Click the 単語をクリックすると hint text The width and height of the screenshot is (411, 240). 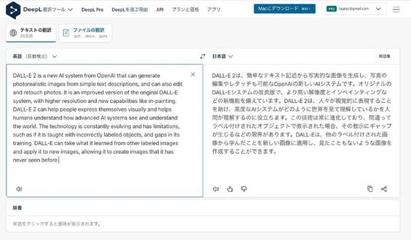(x=57, y=224)
